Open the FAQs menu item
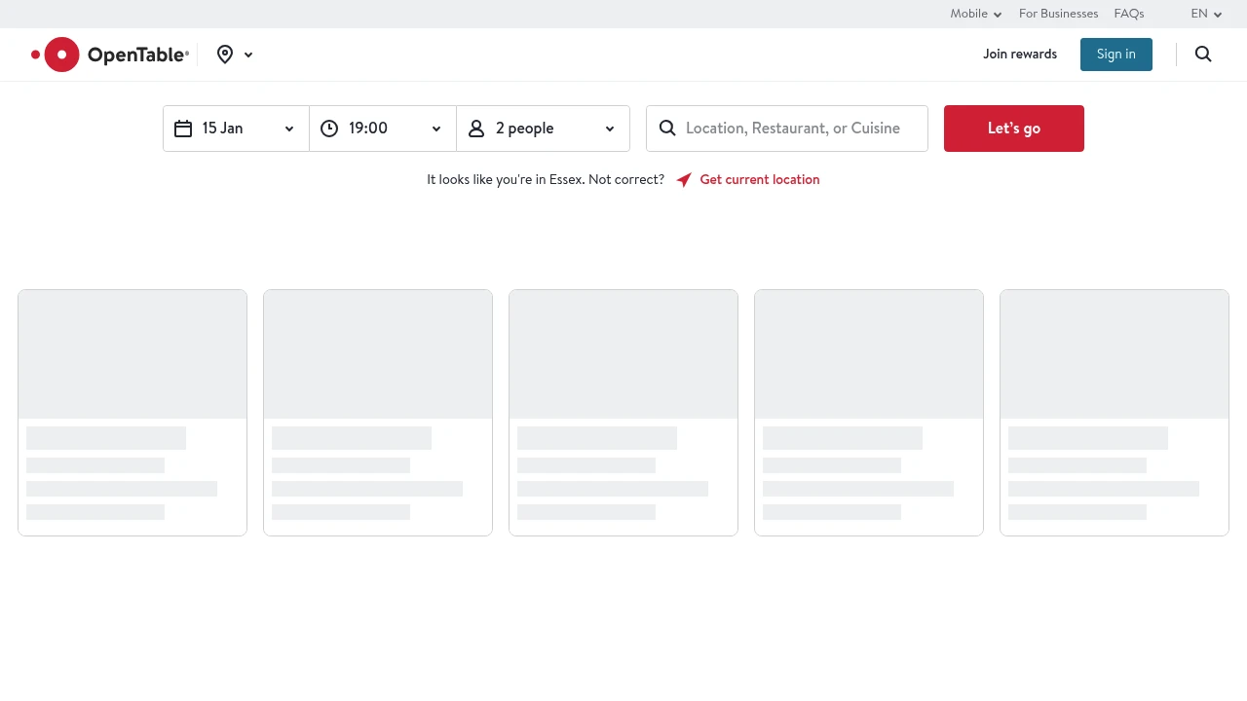This screenshot has height=701, width=1247. pos(1128,14)
